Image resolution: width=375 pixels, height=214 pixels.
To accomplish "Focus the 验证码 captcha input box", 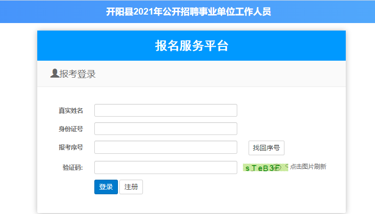I will coord(166,167).
